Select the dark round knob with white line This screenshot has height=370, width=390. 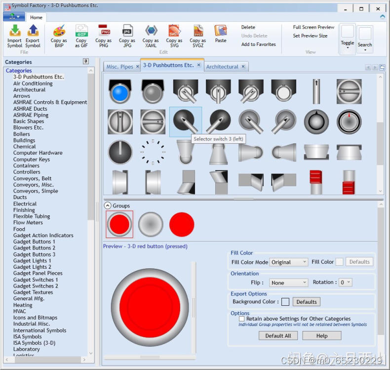pyautogui.click(x=120, y=152)
